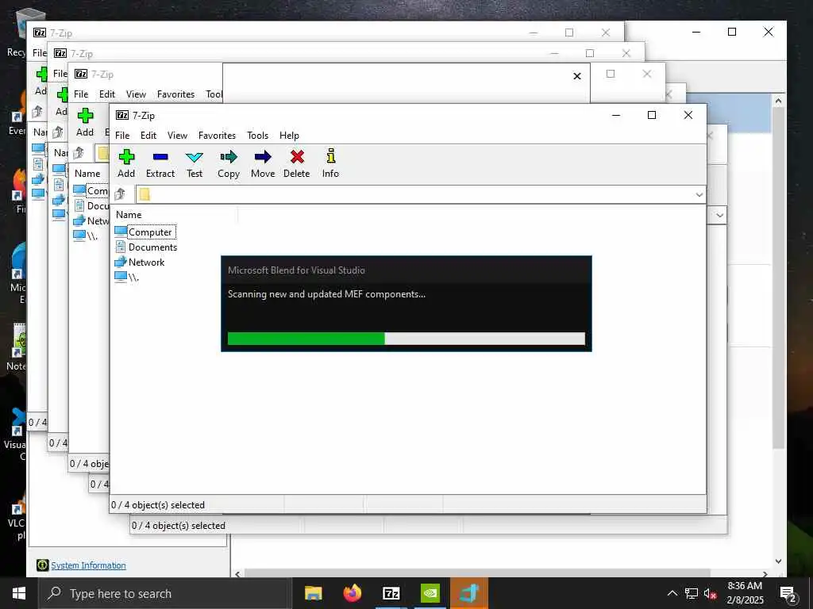The image size is (813, 609).
Task: Open File Explorer from the taskbar
Action: point(313,593)
